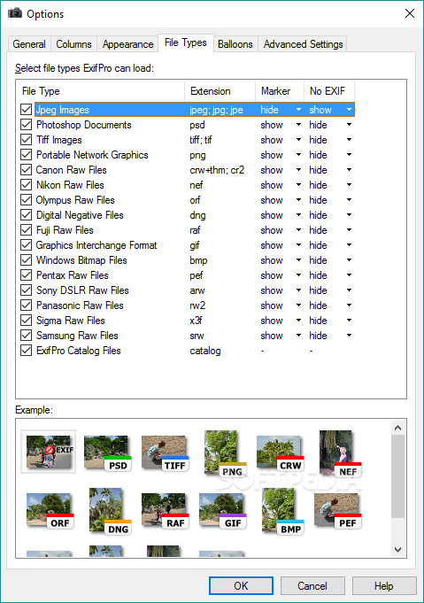Open the Balloons tab
Image resolution: width=424 pixels, height=603 pixels.
235,44
